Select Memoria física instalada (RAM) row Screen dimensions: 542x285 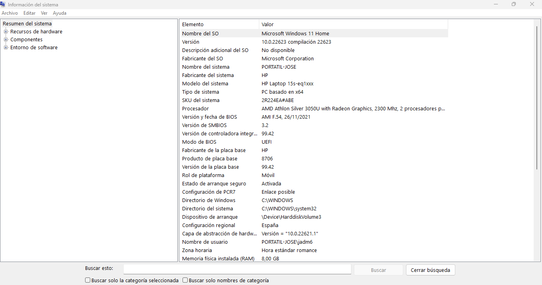314,258
